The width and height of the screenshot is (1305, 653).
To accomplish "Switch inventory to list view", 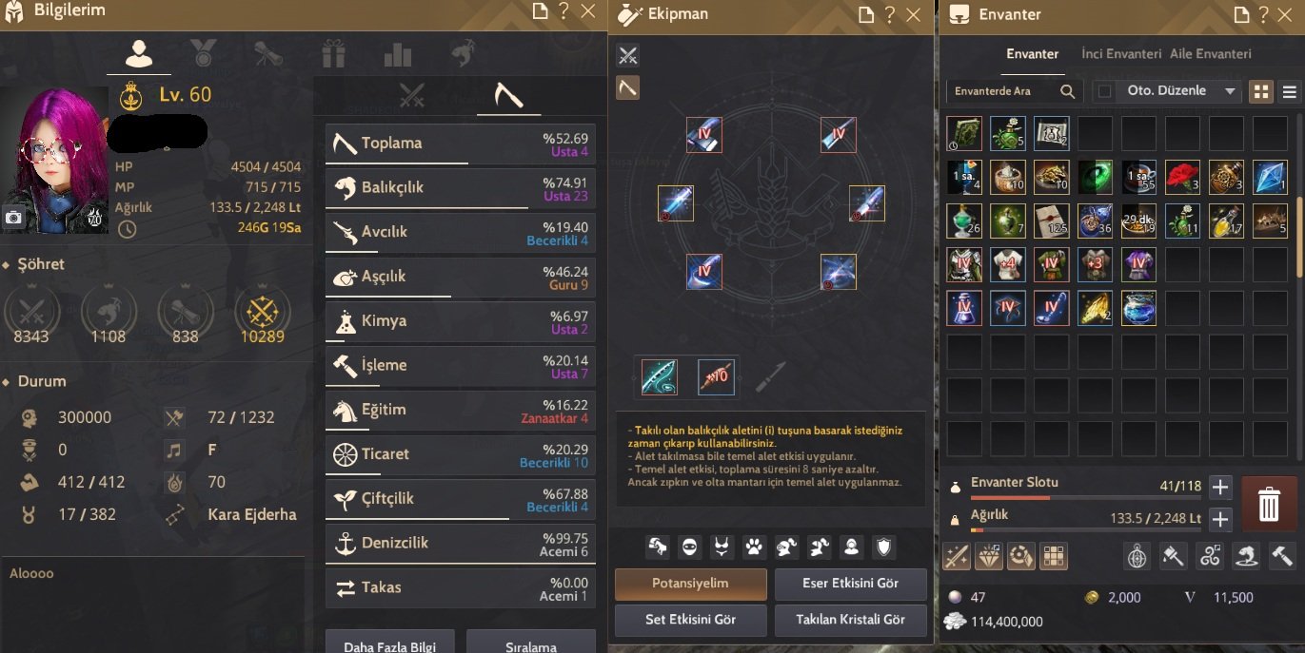I will point(1290,91).
